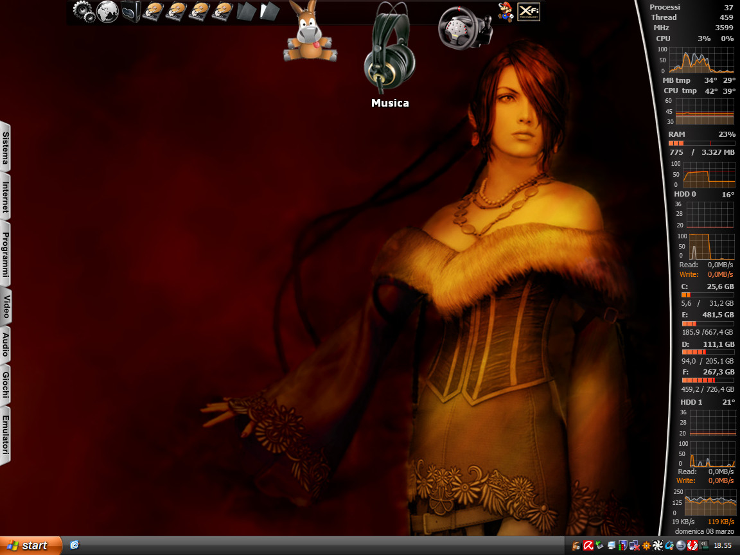This screenshot has height=555, width=740.
Task: Open the white fan tray icon
Action: [658, 545]
